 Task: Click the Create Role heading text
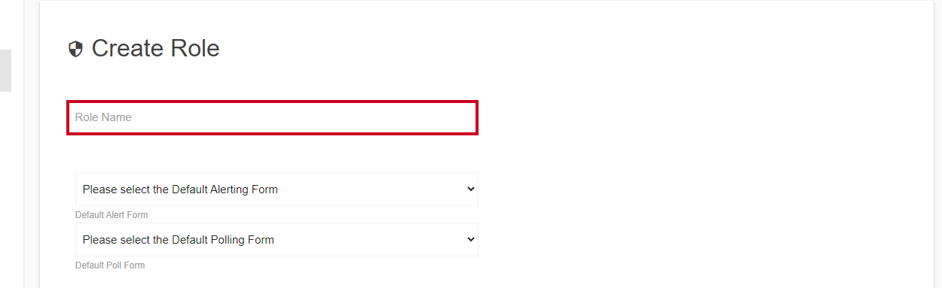coord(155,48)
